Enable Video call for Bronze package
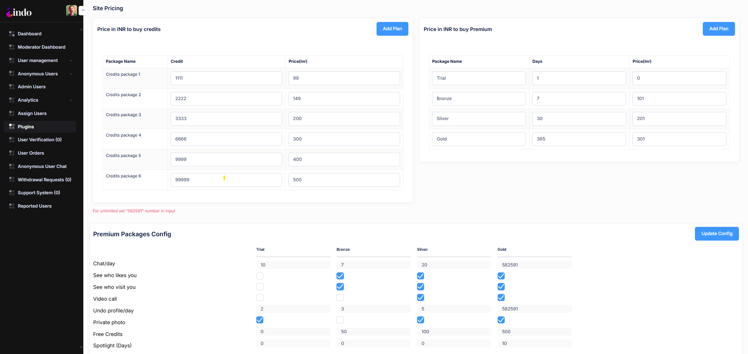Screen dimensions: 748x354 [x=340, y=298]
